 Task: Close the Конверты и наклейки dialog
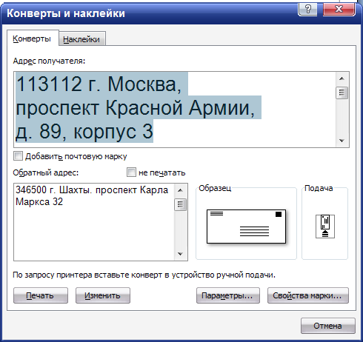click(339, 10)
